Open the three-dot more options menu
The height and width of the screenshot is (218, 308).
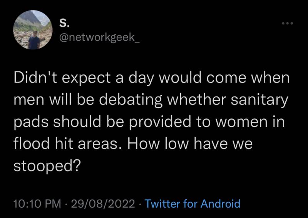click(287, 24)
